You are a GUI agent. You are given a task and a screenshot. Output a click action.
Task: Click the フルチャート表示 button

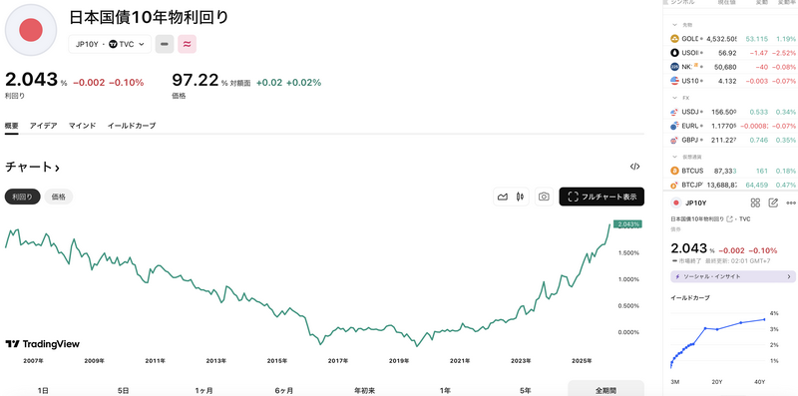(601, 197)
